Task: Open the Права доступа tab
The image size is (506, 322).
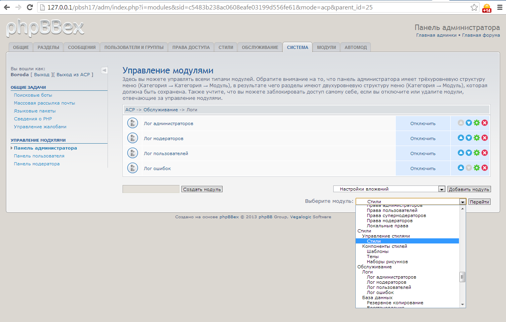Action: [x=191, y=47]
